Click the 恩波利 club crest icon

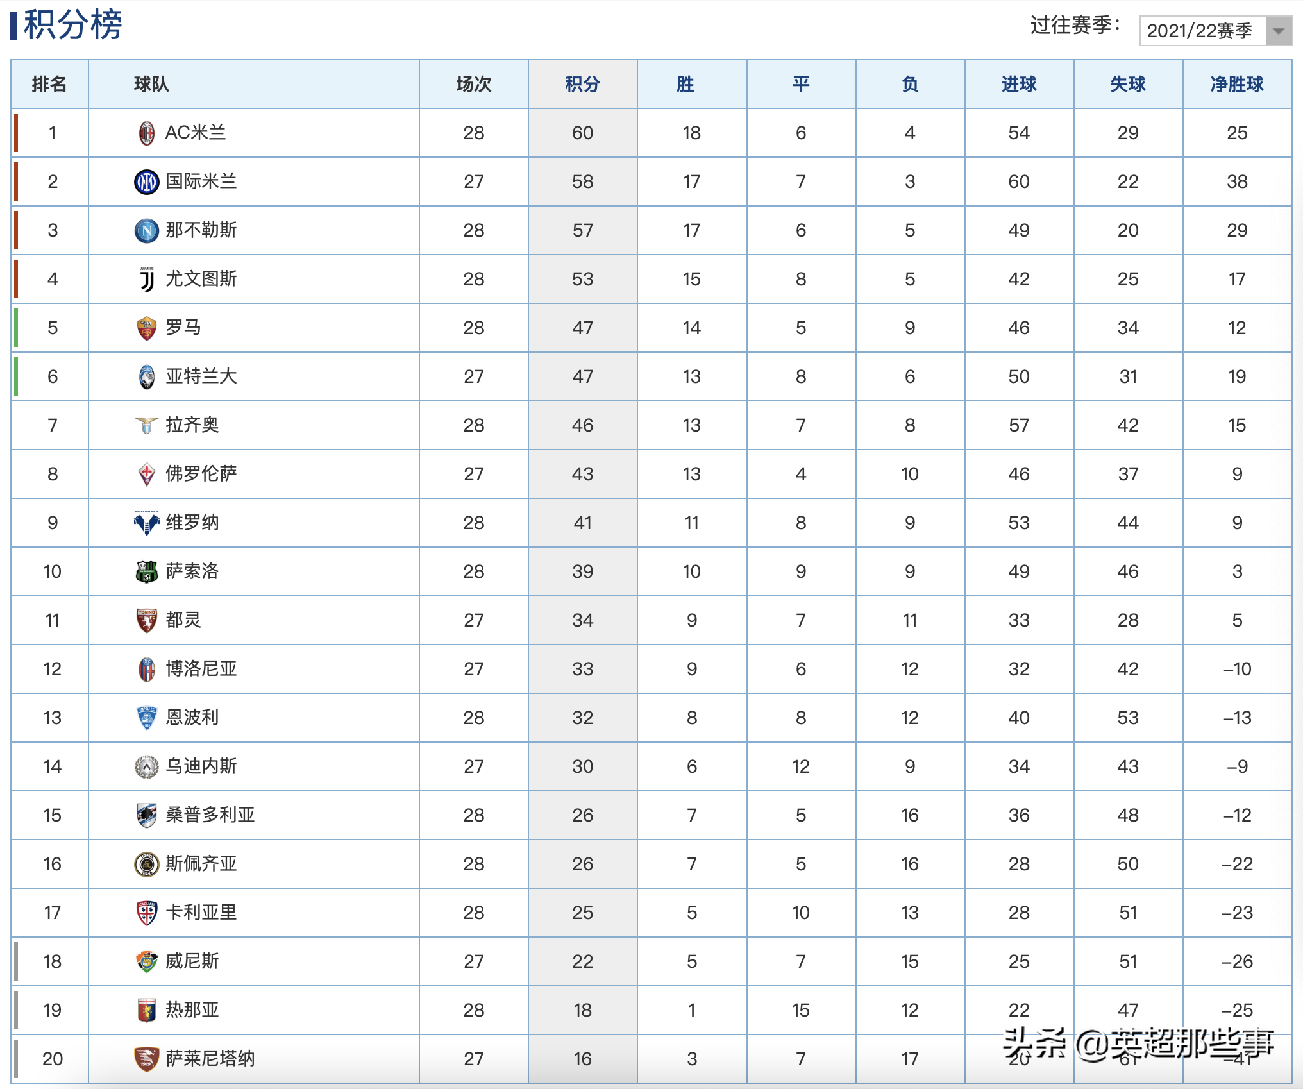tap(147, 718)
